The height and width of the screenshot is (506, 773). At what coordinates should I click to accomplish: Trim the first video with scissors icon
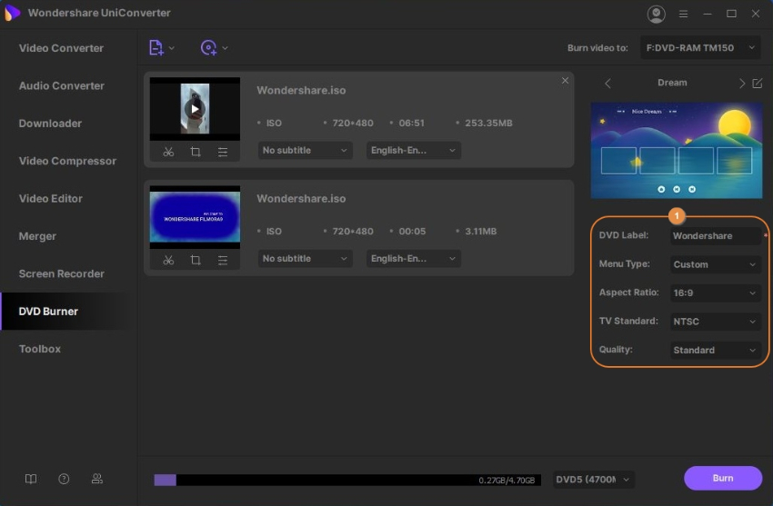[168, 152]
